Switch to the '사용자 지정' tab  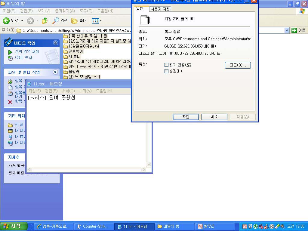click(160, 9)
